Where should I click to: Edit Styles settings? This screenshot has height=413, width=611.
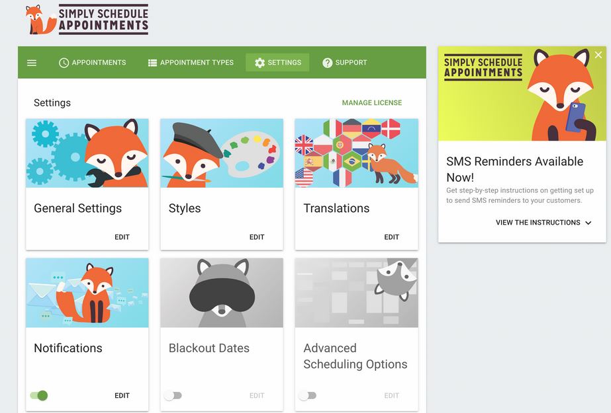tap(257, 237)
